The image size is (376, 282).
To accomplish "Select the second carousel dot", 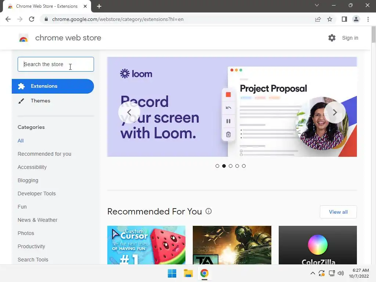I will coord(224,166).
